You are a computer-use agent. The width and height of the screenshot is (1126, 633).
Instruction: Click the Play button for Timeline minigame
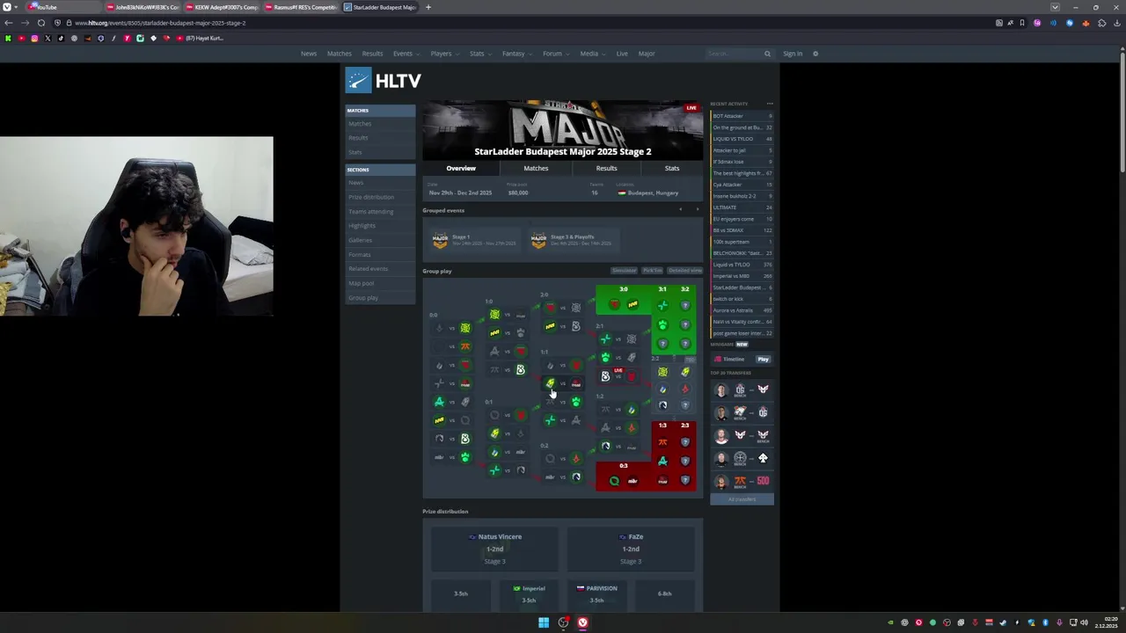[x=763, y=359]
